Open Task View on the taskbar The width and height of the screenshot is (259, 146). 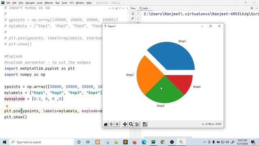point(88,142)
